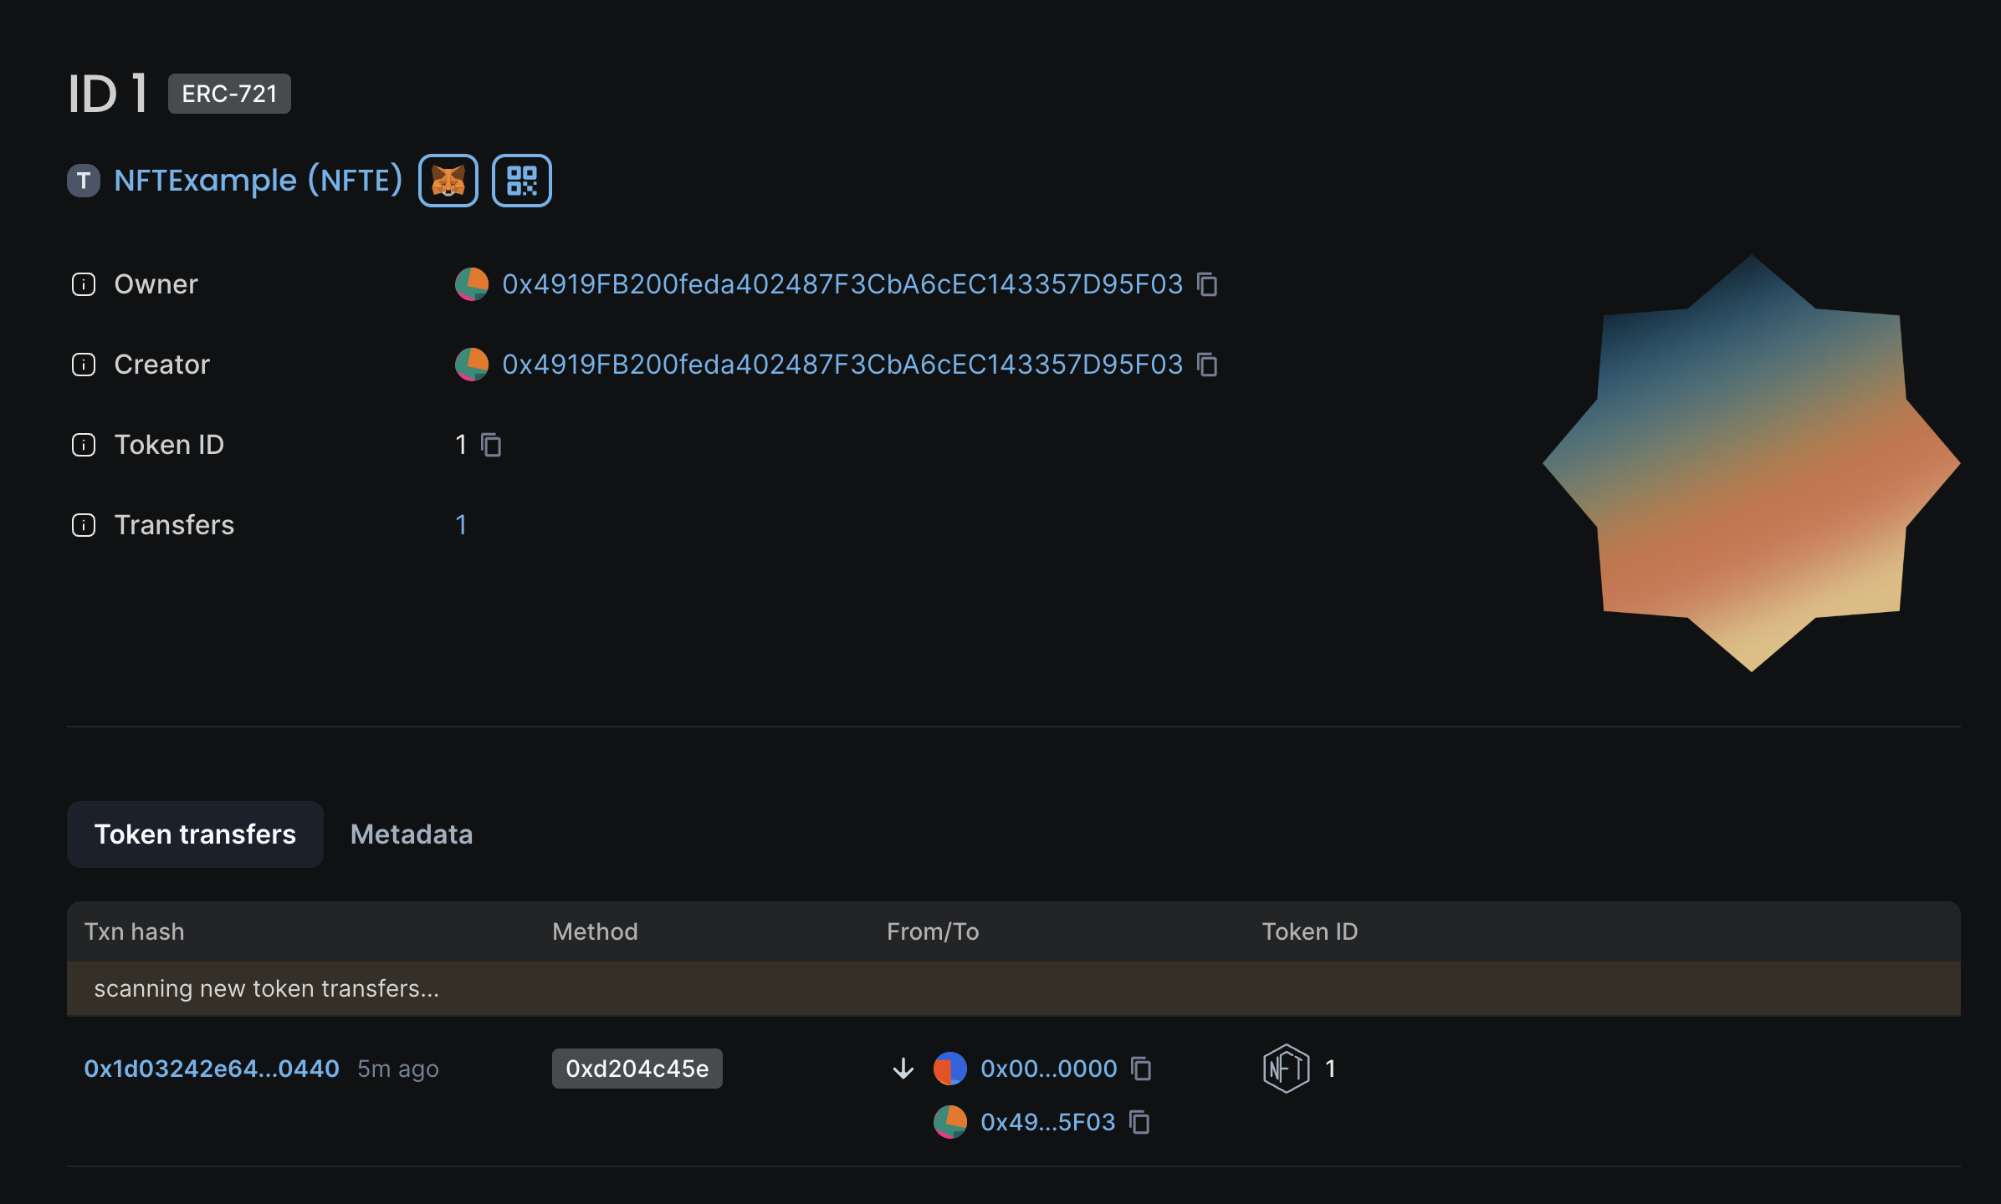
Task: Copy the Creator address
Action: [x=1207, y=365]
